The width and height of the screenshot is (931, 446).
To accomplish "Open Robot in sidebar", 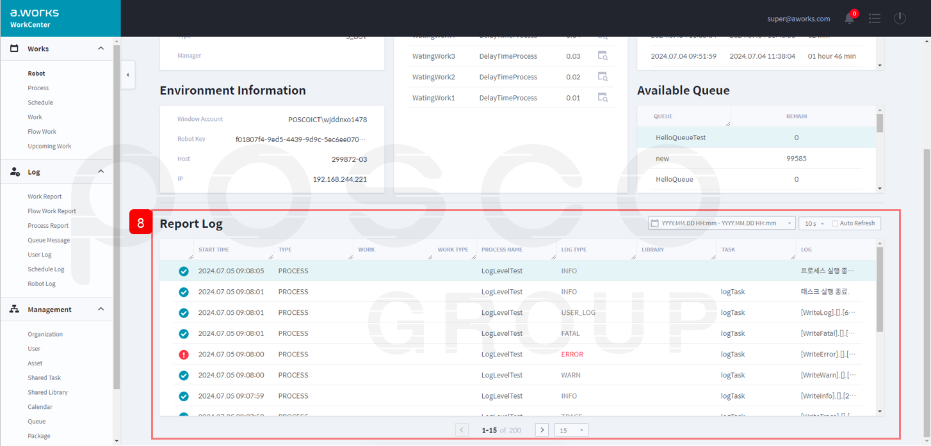I will [36, 74].
